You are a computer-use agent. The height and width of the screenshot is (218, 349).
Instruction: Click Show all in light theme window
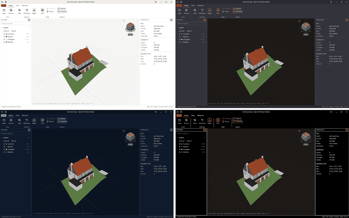pyautogui.click(x=6, y=31)
